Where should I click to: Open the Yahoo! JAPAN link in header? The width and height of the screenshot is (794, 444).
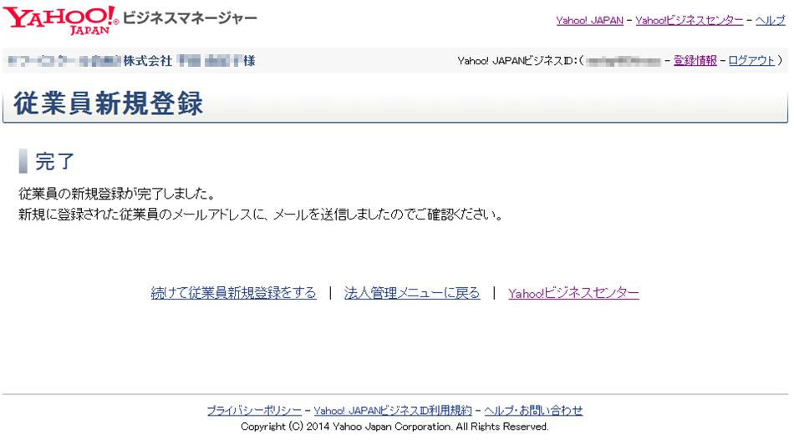pos(589,21)
